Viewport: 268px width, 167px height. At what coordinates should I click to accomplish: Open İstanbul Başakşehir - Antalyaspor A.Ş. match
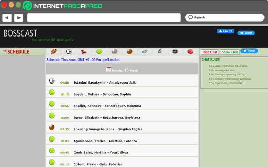pyautogui.click(x=105, y=82)
